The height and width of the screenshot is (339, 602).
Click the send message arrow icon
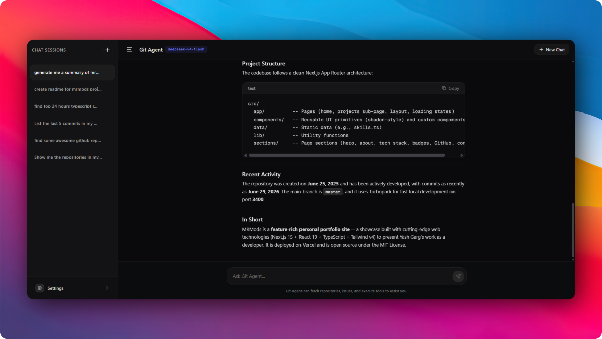point(458,276)
